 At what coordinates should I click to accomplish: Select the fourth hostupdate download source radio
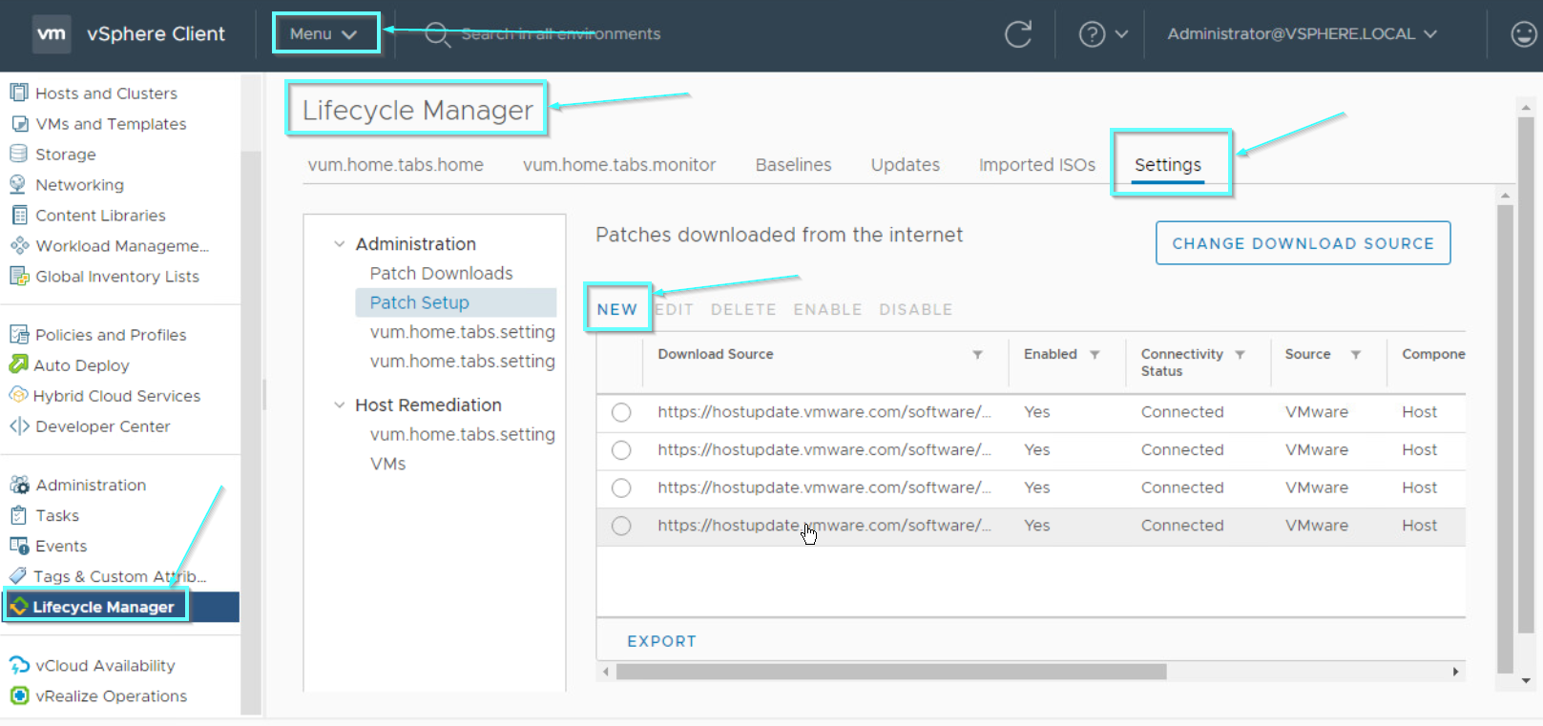[621, 526]
